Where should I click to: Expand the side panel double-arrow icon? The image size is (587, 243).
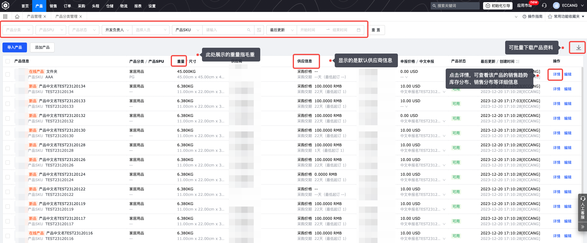pos(582,227)
